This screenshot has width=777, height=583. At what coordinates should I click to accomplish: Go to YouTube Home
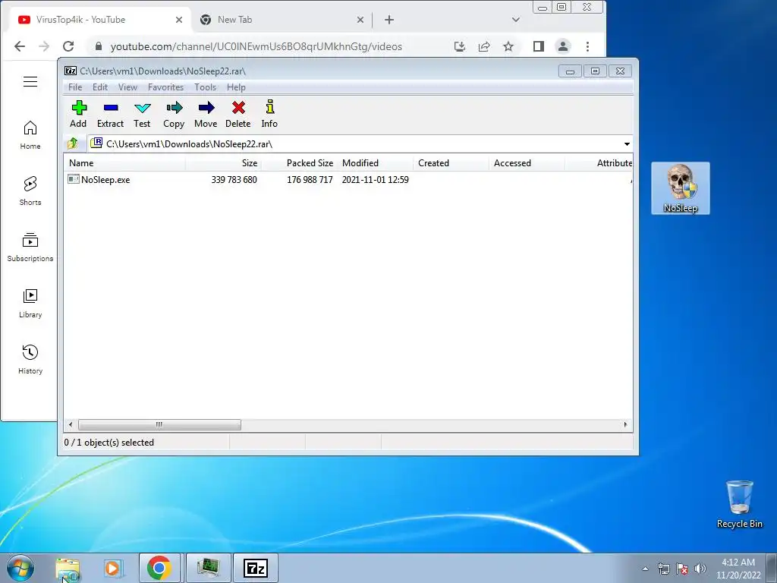pyautogui.click(x=30, y=135)
